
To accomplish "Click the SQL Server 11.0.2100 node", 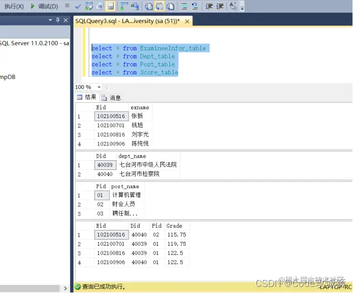I will (34, 43).
